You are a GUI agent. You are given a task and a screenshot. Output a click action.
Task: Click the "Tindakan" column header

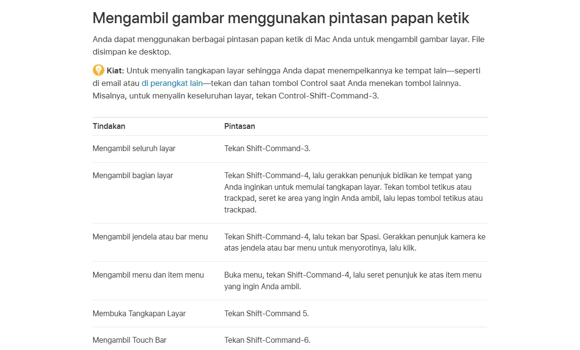(x=109, y=126)
